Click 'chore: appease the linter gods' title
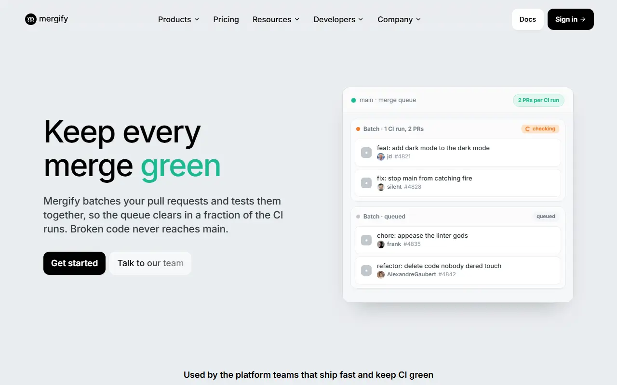This screenshot has width=617, height=385. pyautogui.click(x=422, y=236)
